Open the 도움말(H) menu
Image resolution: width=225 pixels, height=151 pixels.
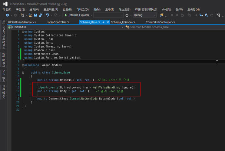click(193, 10)
